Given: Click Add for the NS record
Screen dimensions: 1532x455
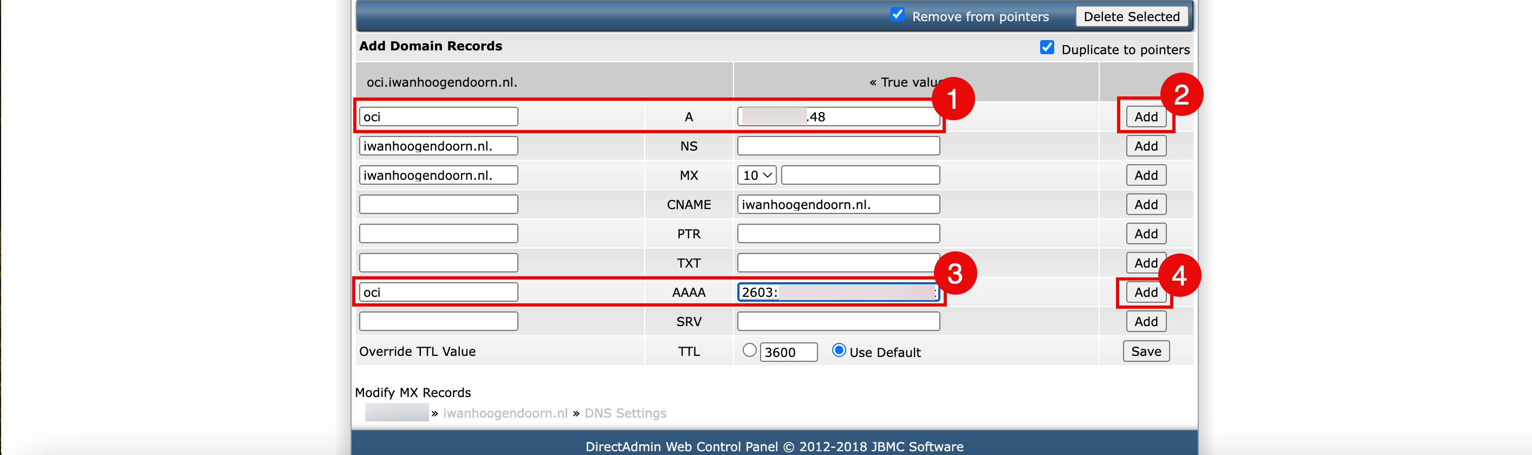Looking at the screenshot, I should pyautogui.click(x=1145, y=146).
